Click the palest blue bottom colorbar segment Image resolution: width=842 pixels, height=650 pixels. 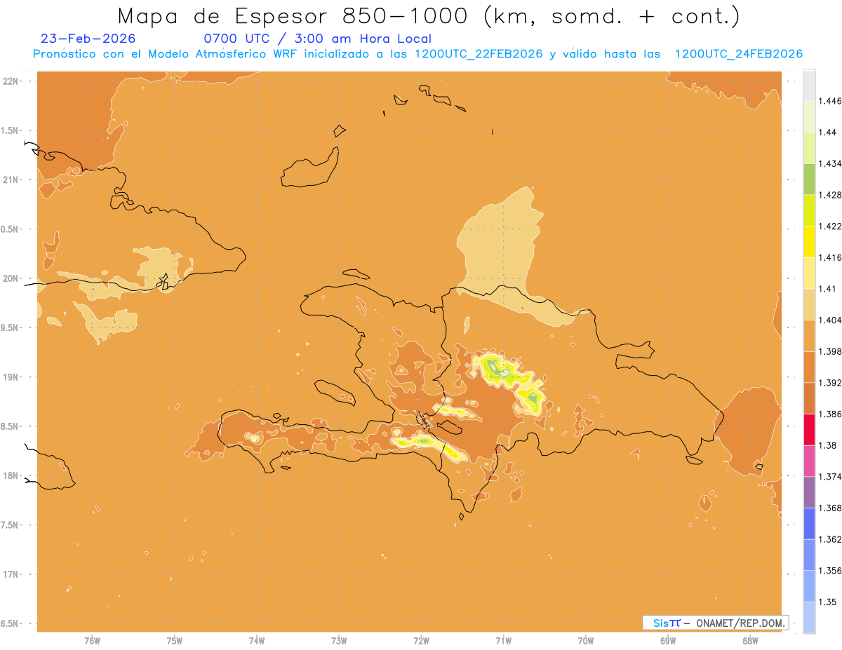click(809, 618)
